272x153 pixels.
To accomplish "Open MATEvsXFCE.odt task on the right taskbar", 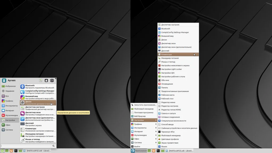I will click(x=179, y=151).
